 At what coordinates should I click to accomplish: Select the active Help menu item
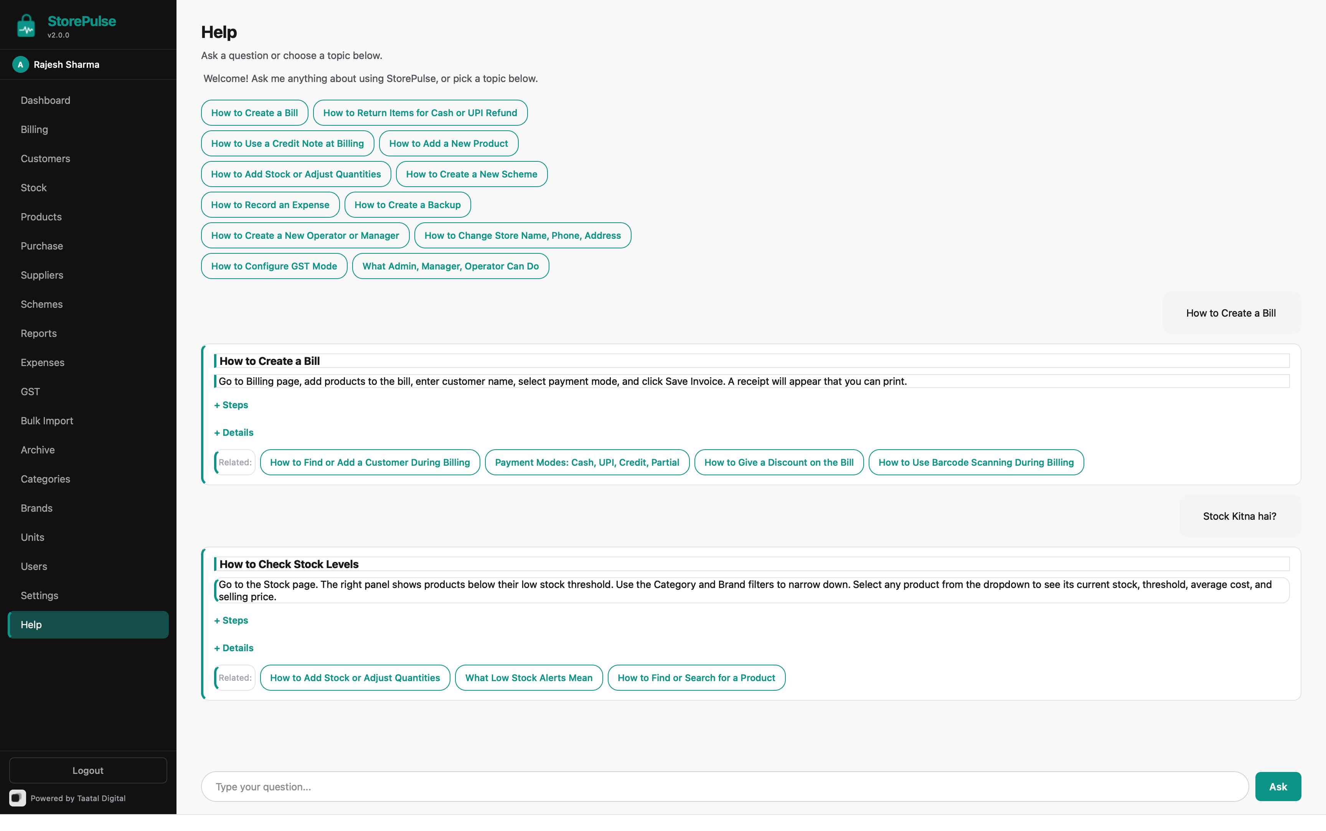[x=88, y=624]
